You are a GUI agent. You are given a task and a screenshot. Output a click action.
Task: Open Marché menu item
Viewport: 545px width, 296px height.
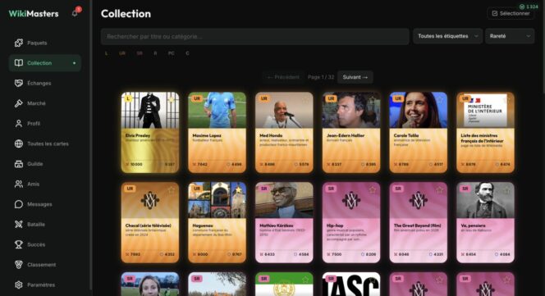45,103
